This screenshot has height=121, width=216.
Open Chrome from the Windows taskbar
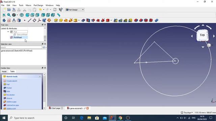120,118
